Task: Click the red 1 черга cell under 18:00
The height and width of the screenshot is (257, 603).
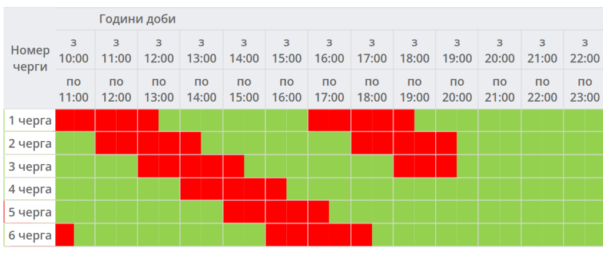Action: tap(404, 121)
